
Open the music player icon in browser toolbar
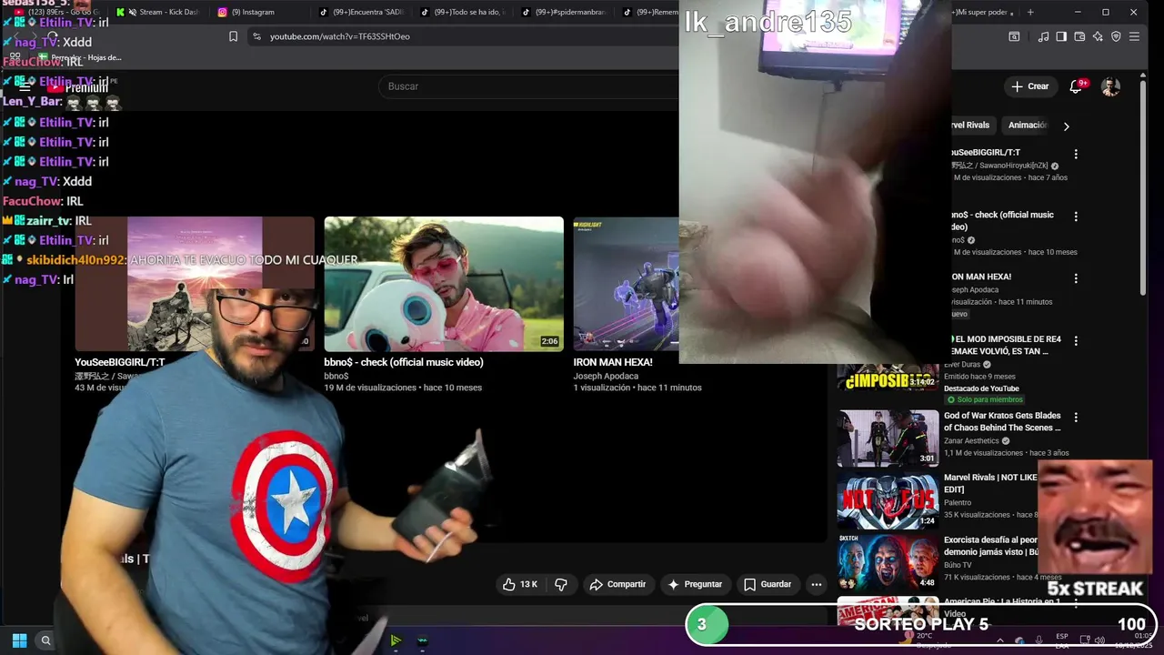1043,36
